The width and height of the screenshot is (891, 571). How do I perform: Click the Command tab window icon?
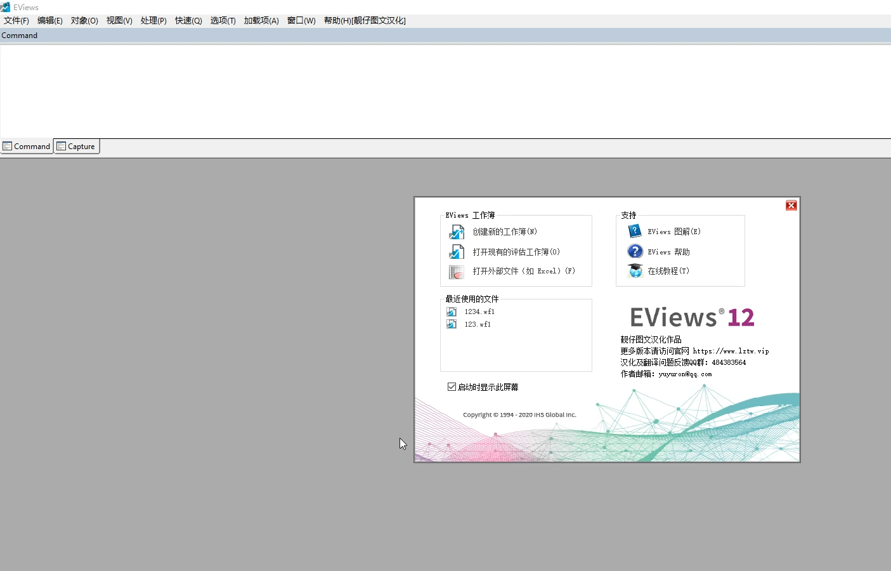pos(8,147)
